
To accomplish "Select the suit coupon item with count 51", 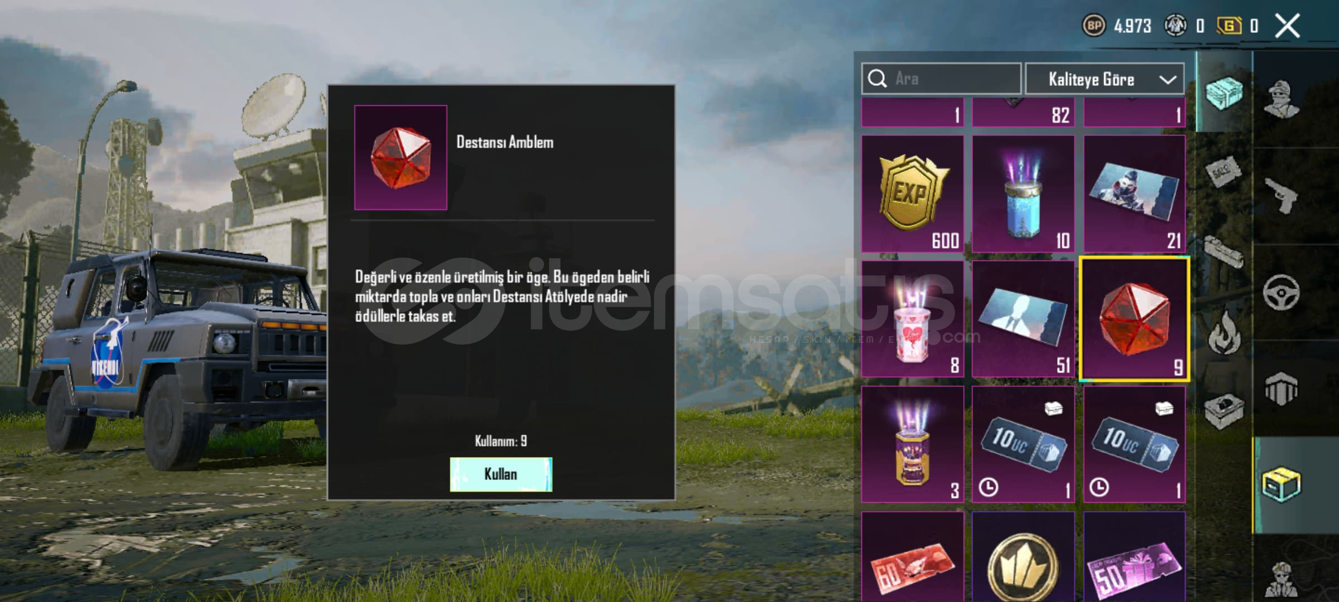I will [1023, 319].
